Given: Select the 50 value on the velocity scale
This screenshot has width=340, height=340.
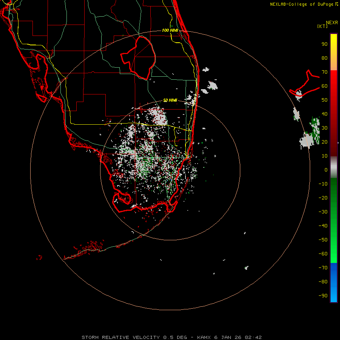Looking at the screenshot, I should (325, 100).
